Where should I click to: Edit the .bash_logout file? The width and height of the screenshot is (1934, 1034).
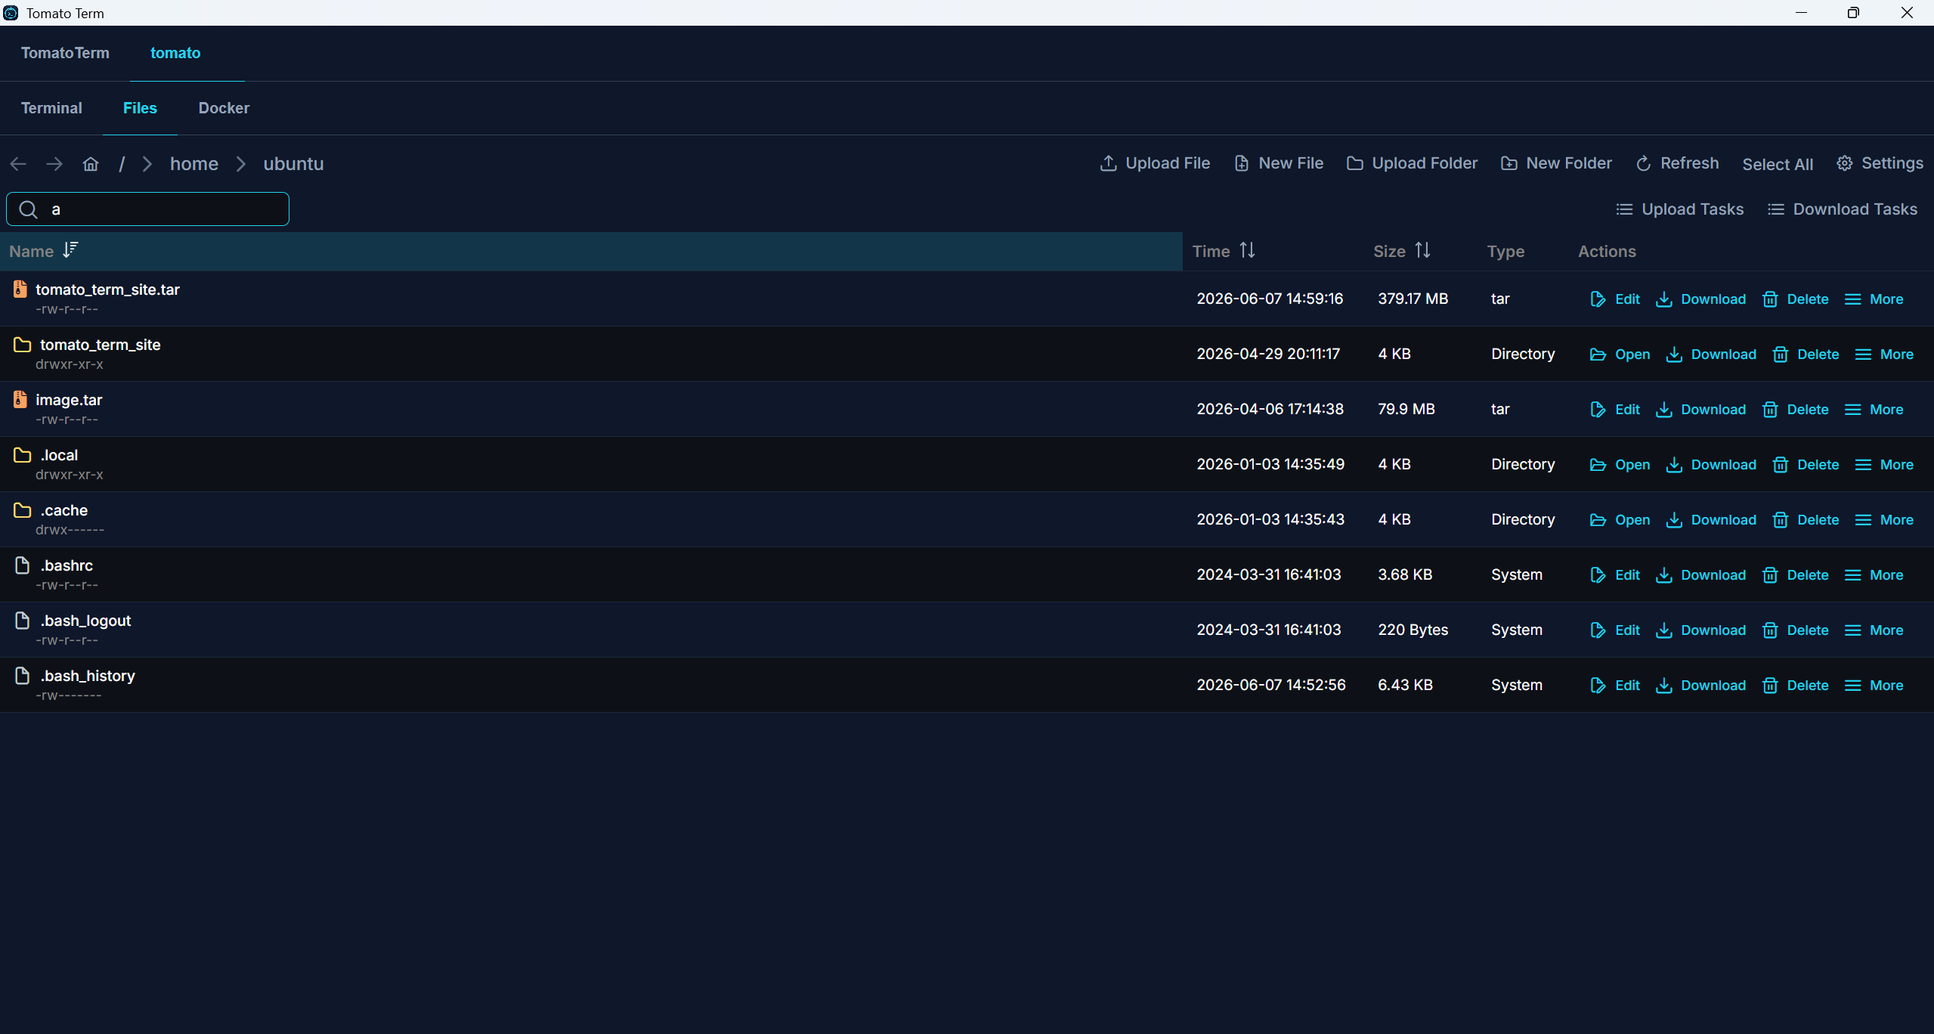1614,630
